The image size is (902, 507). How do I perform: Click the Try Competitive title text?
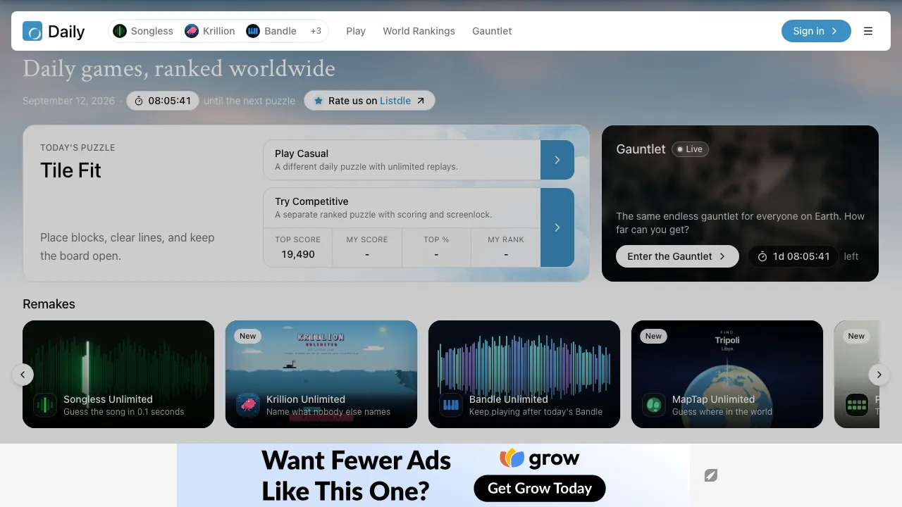[x=311, y=201]
